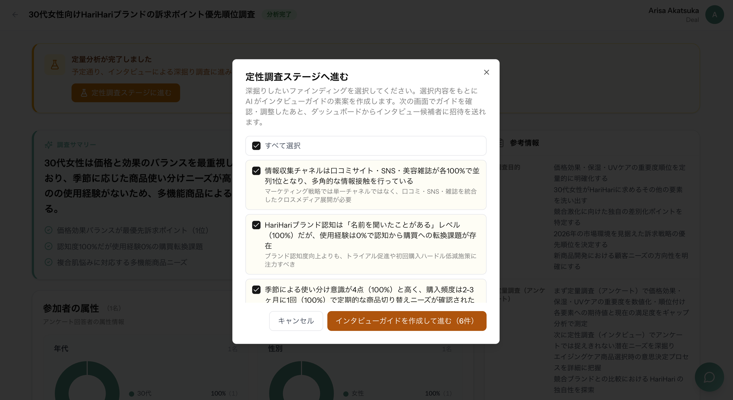Click the 参考情報 panel heading
The image size is (733, 400).
524,143
